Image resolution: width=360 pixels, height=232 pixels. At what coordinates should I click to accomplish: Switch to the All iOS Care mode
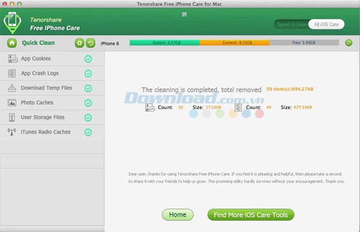coord(326,25)
